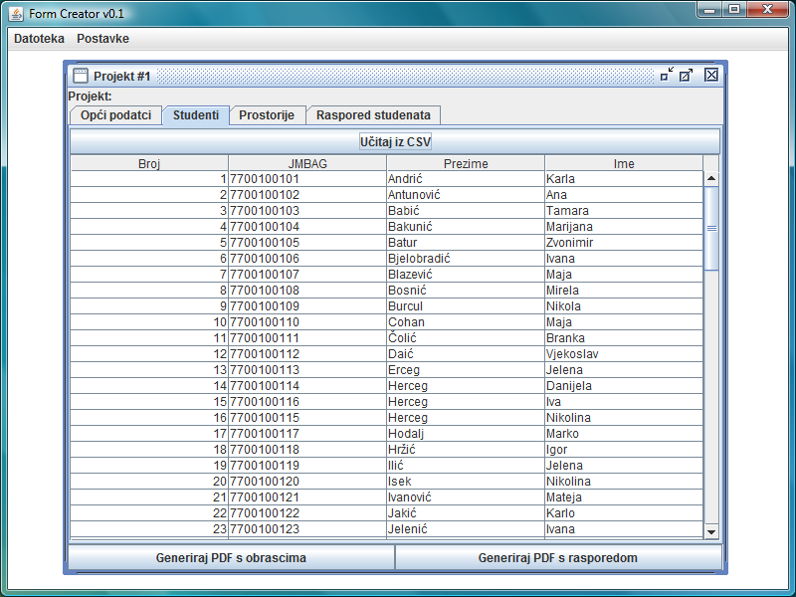Viewport: 796px width, 597px height.
Task: Click Generiraj PDF s obrascima button
Action: [x=231, y=558]
